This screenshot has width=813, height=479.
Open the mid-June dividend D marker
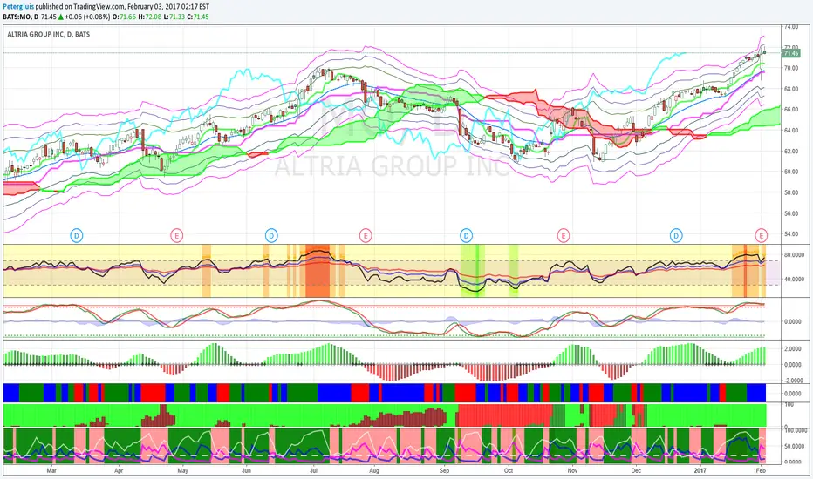[x=271, y=236]
